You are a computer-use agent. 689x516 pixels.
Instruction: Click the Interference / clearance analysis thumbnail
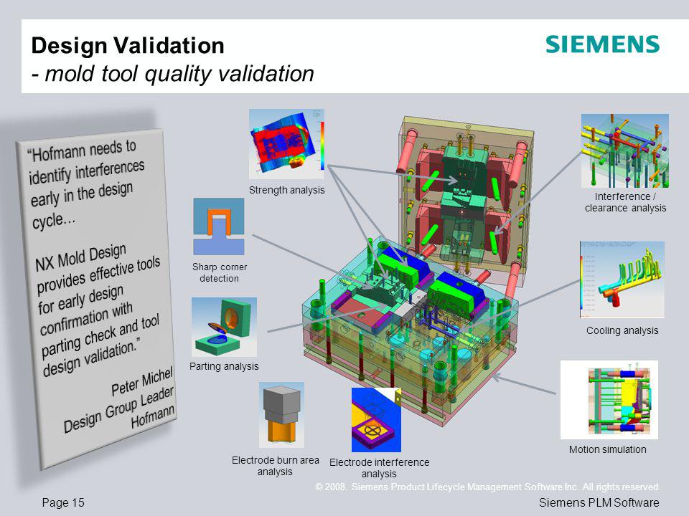(625, 151)
